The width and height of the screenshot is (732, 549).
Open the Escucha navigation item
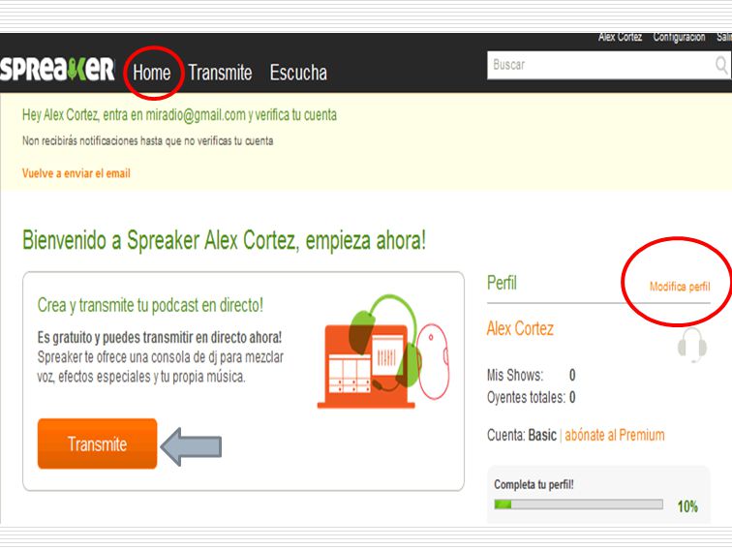pos(298,73)
